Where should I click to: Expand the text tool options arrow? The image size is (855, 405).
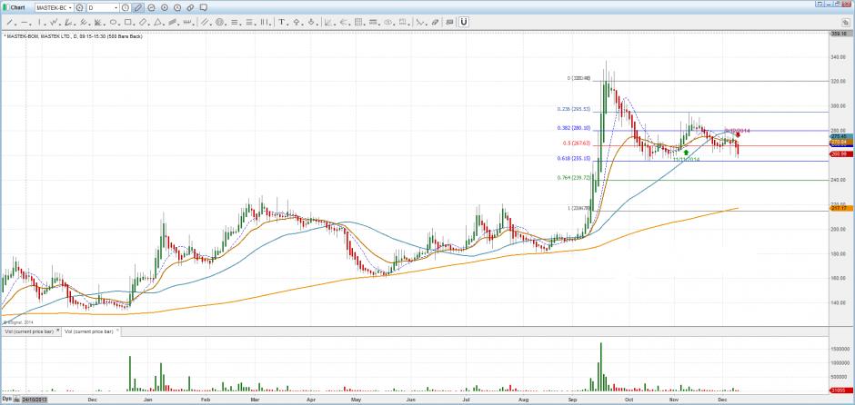(x=287, y=25)
